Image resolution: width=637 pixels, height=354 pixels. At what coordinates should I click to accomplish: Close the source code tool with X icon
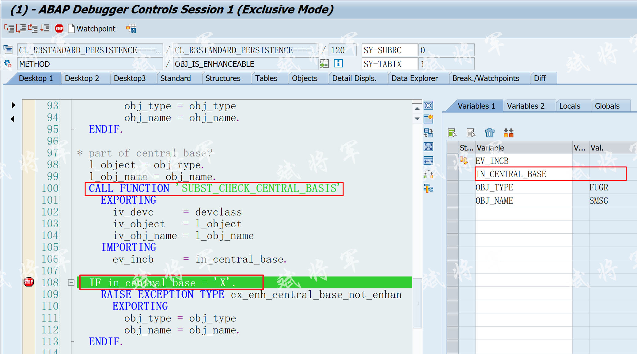pyautogui.click(x=428, y=106)
